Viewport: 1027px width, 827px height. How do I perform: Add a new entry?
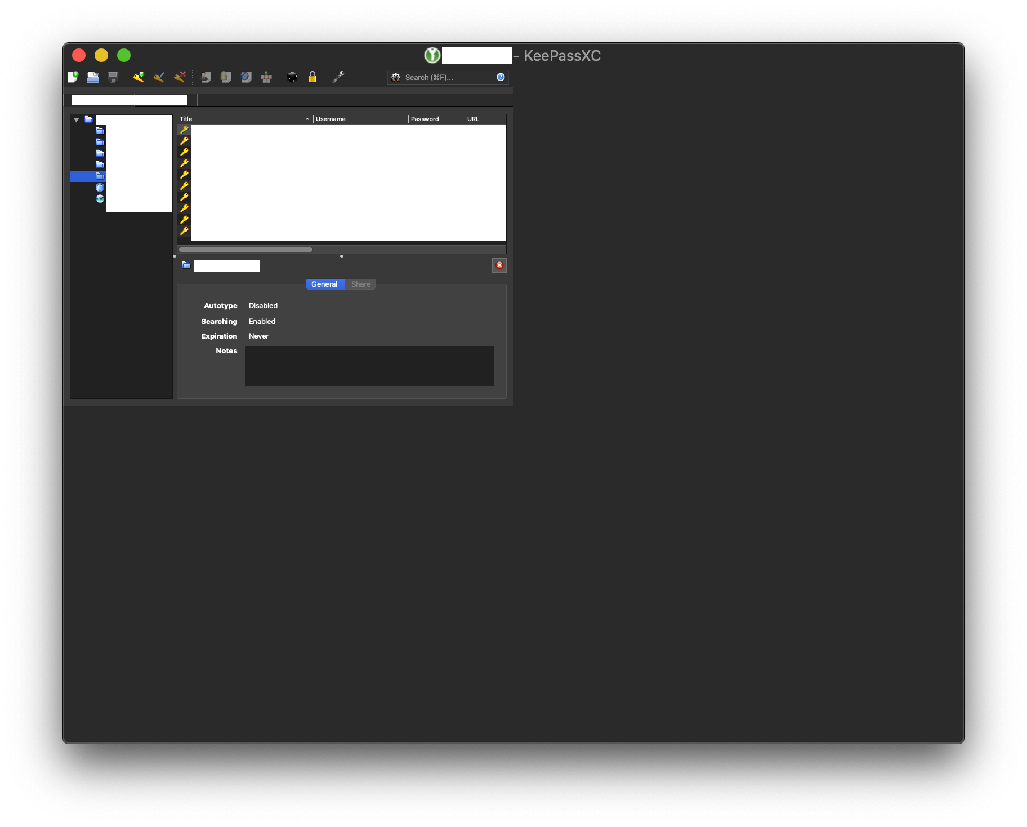tap(138, 77)
